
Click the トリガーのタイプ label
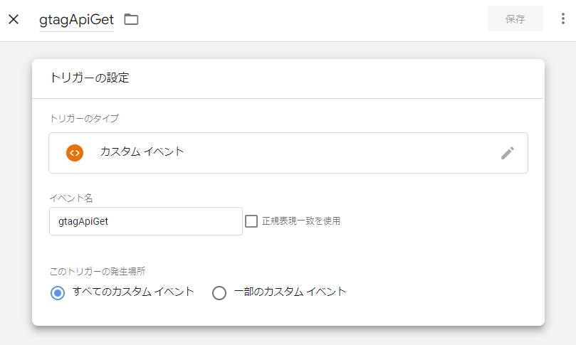click(83, 118)
